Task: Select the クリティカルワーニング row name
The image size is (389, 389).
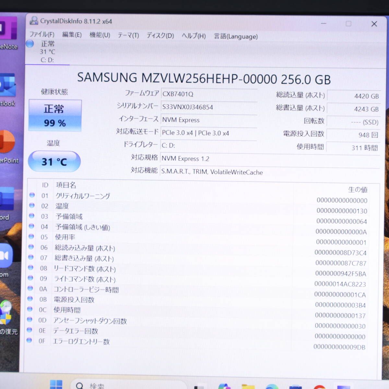Action: coord(83,196)
